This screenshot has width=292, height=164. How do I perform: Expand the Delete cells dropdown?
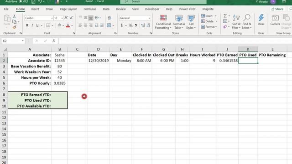tap(216, 21)
